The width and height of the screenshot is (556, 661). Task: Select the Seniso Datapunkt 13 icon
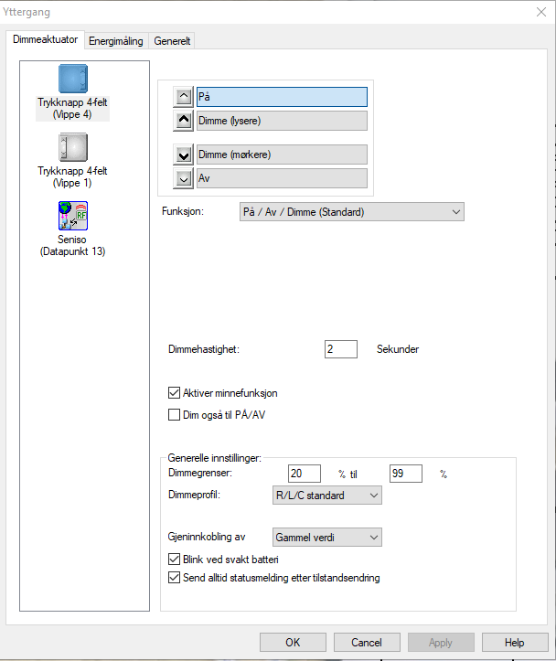pyautogui.click(x=72, y=219)
